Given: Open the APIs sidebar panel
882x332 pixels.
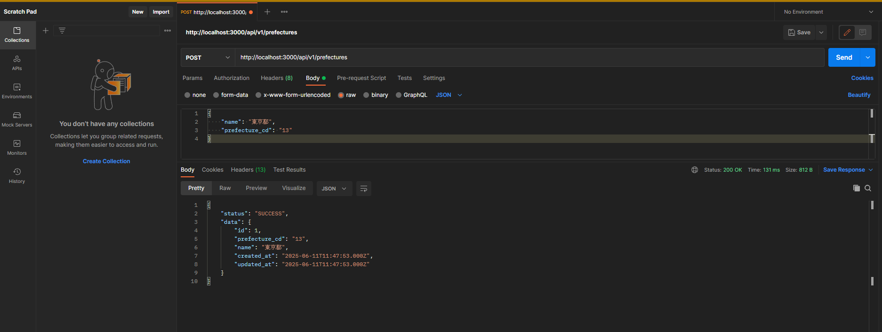Looking at the screenshot, I should click(17, 63).
